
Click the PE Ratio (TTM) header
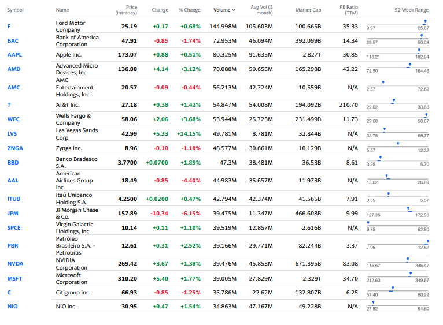pos(349,10)
